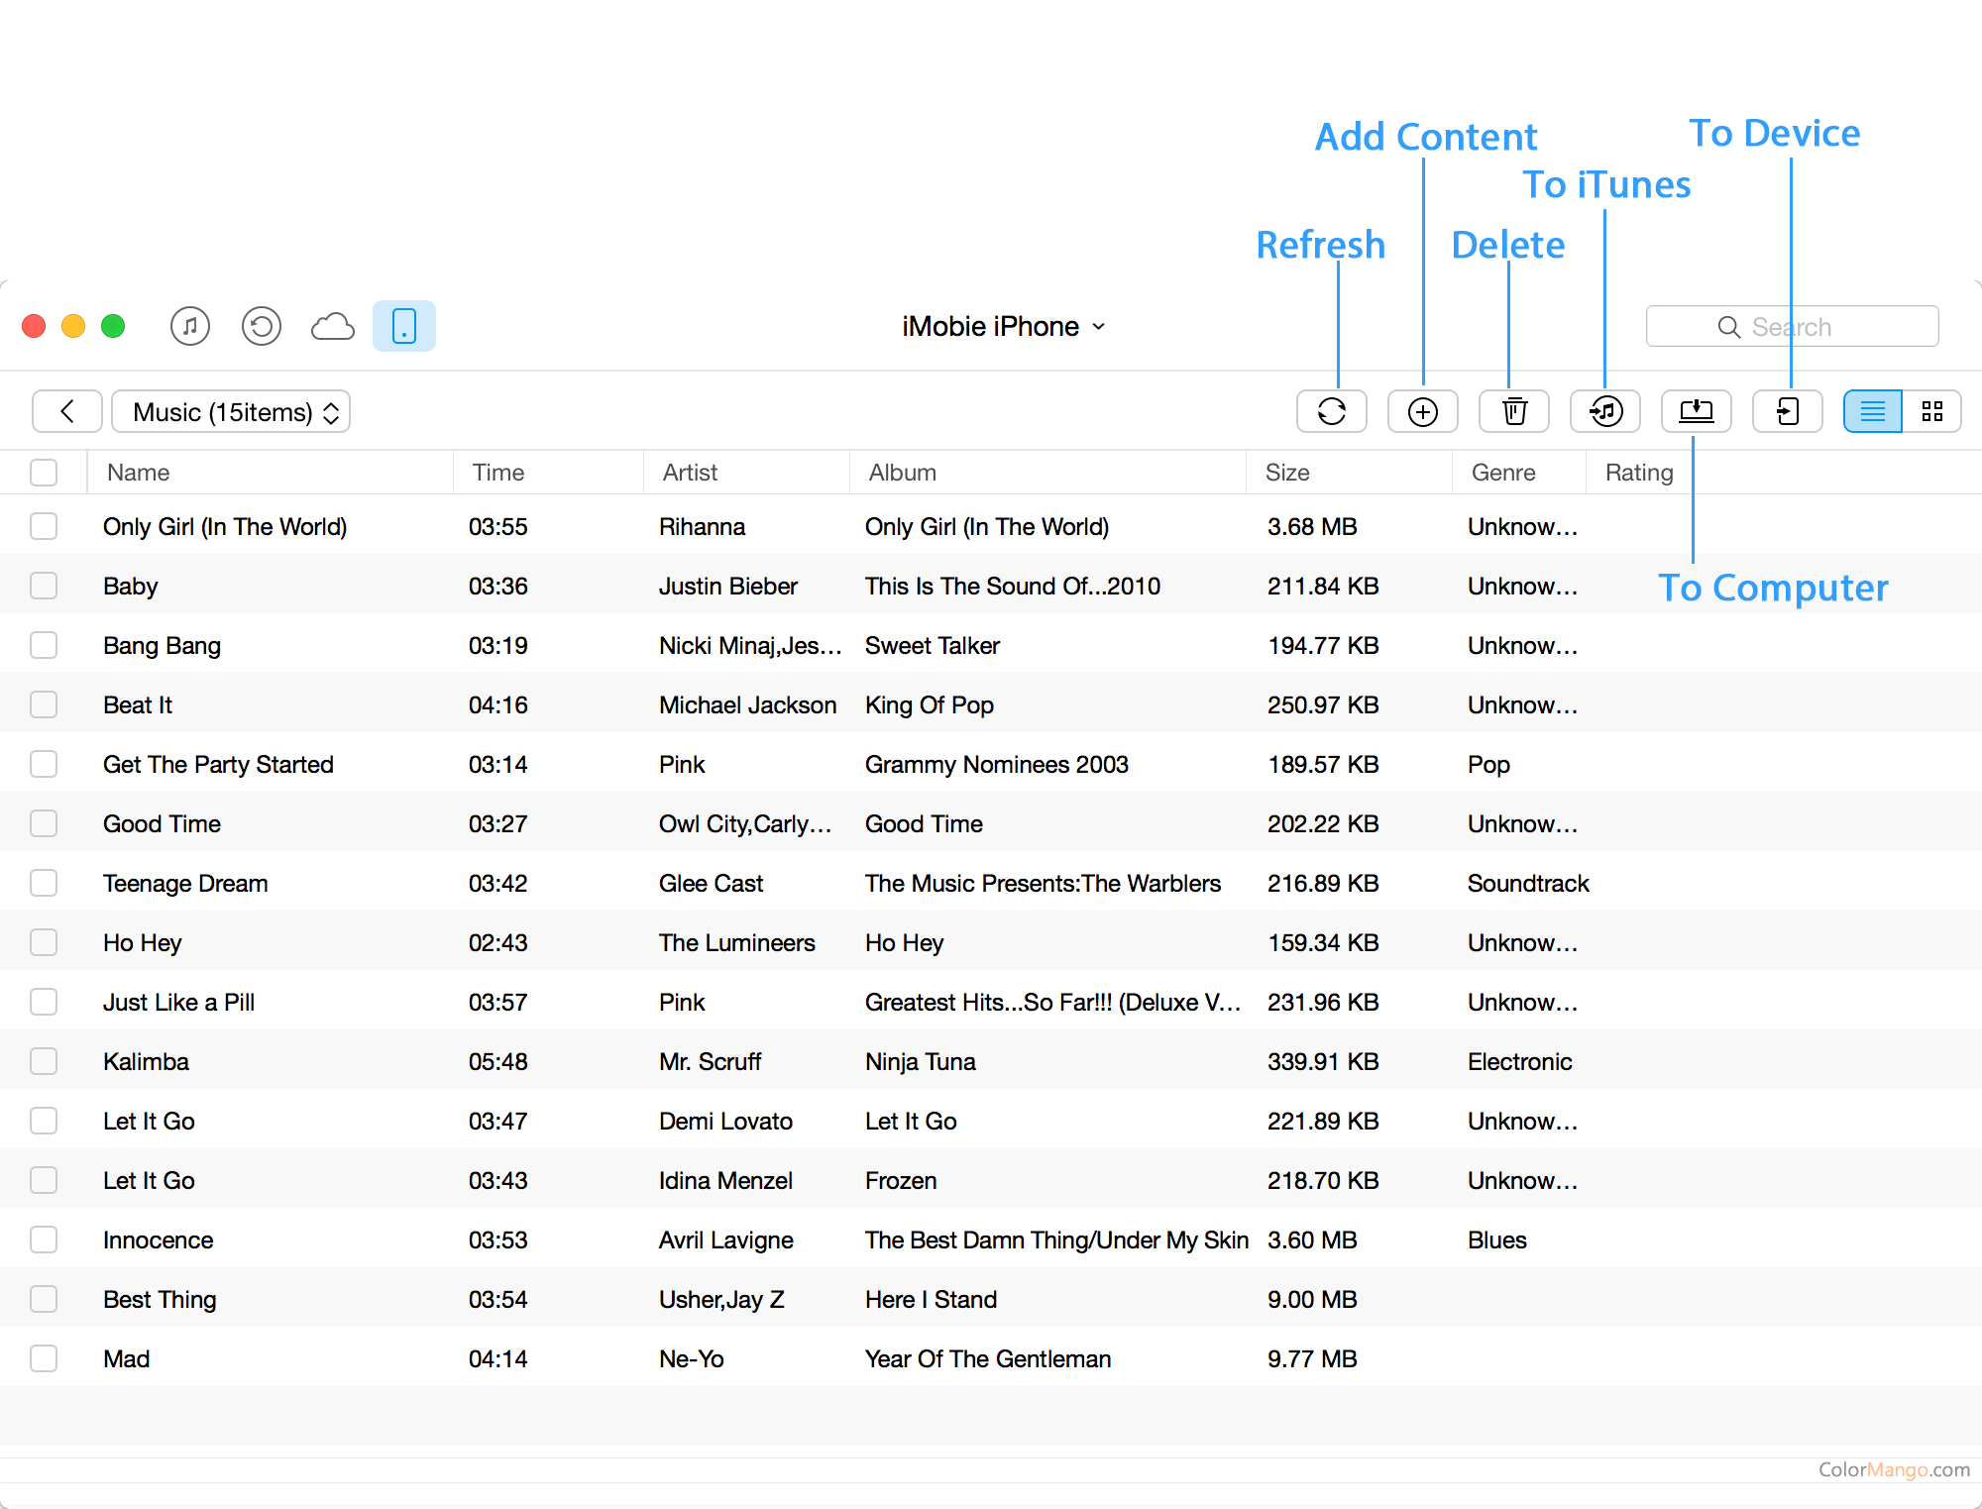Image resolution: width=1982 pixels, height=1509 pixels.
Task: Tick the checkbox for Beat It
Action: [44, 704]
